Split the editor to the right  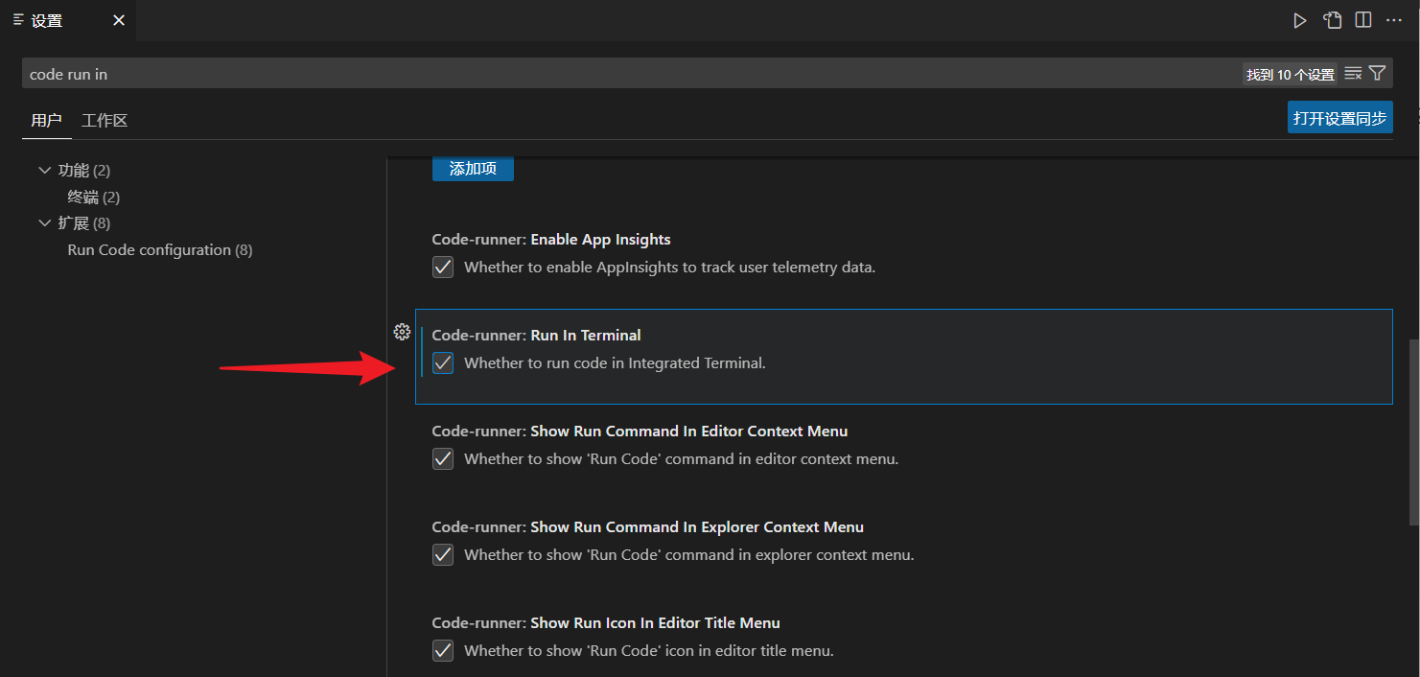point(1362,20)
